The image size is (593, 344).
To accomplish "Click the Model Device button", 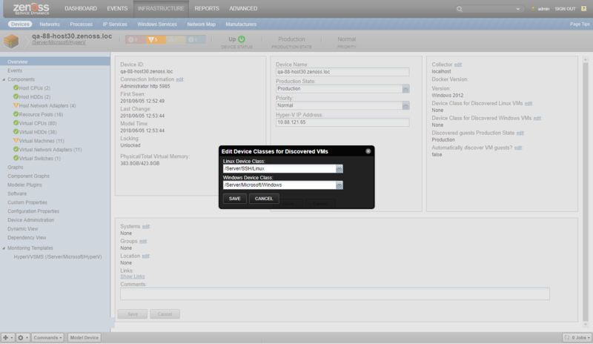I will [85, 337].
